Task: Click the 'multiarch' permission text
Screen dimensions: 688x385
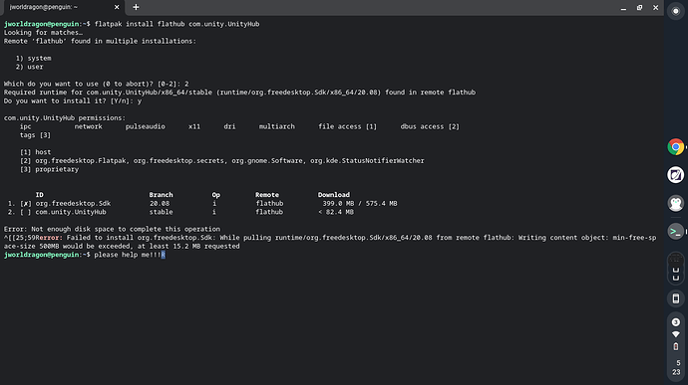Action: tap(277, 126)
